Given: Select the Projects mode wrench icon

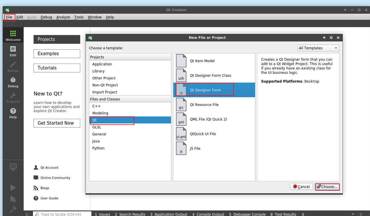Looking at the screenshot, I should tap(13, 98).
